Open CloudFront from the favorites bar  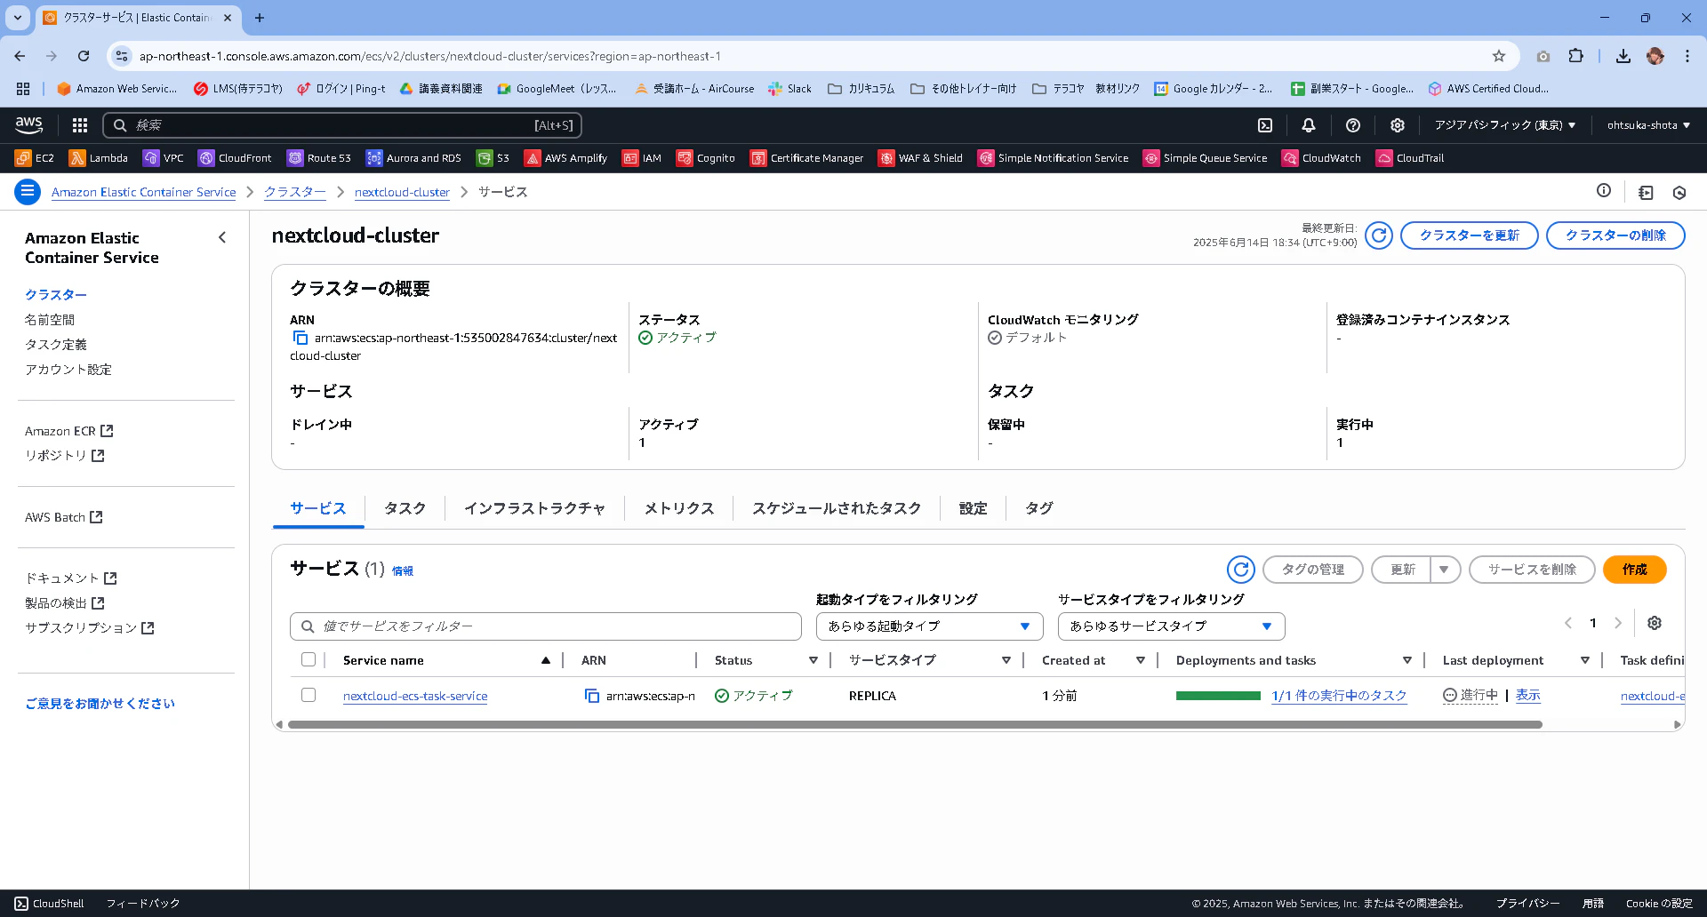(235, 158)
